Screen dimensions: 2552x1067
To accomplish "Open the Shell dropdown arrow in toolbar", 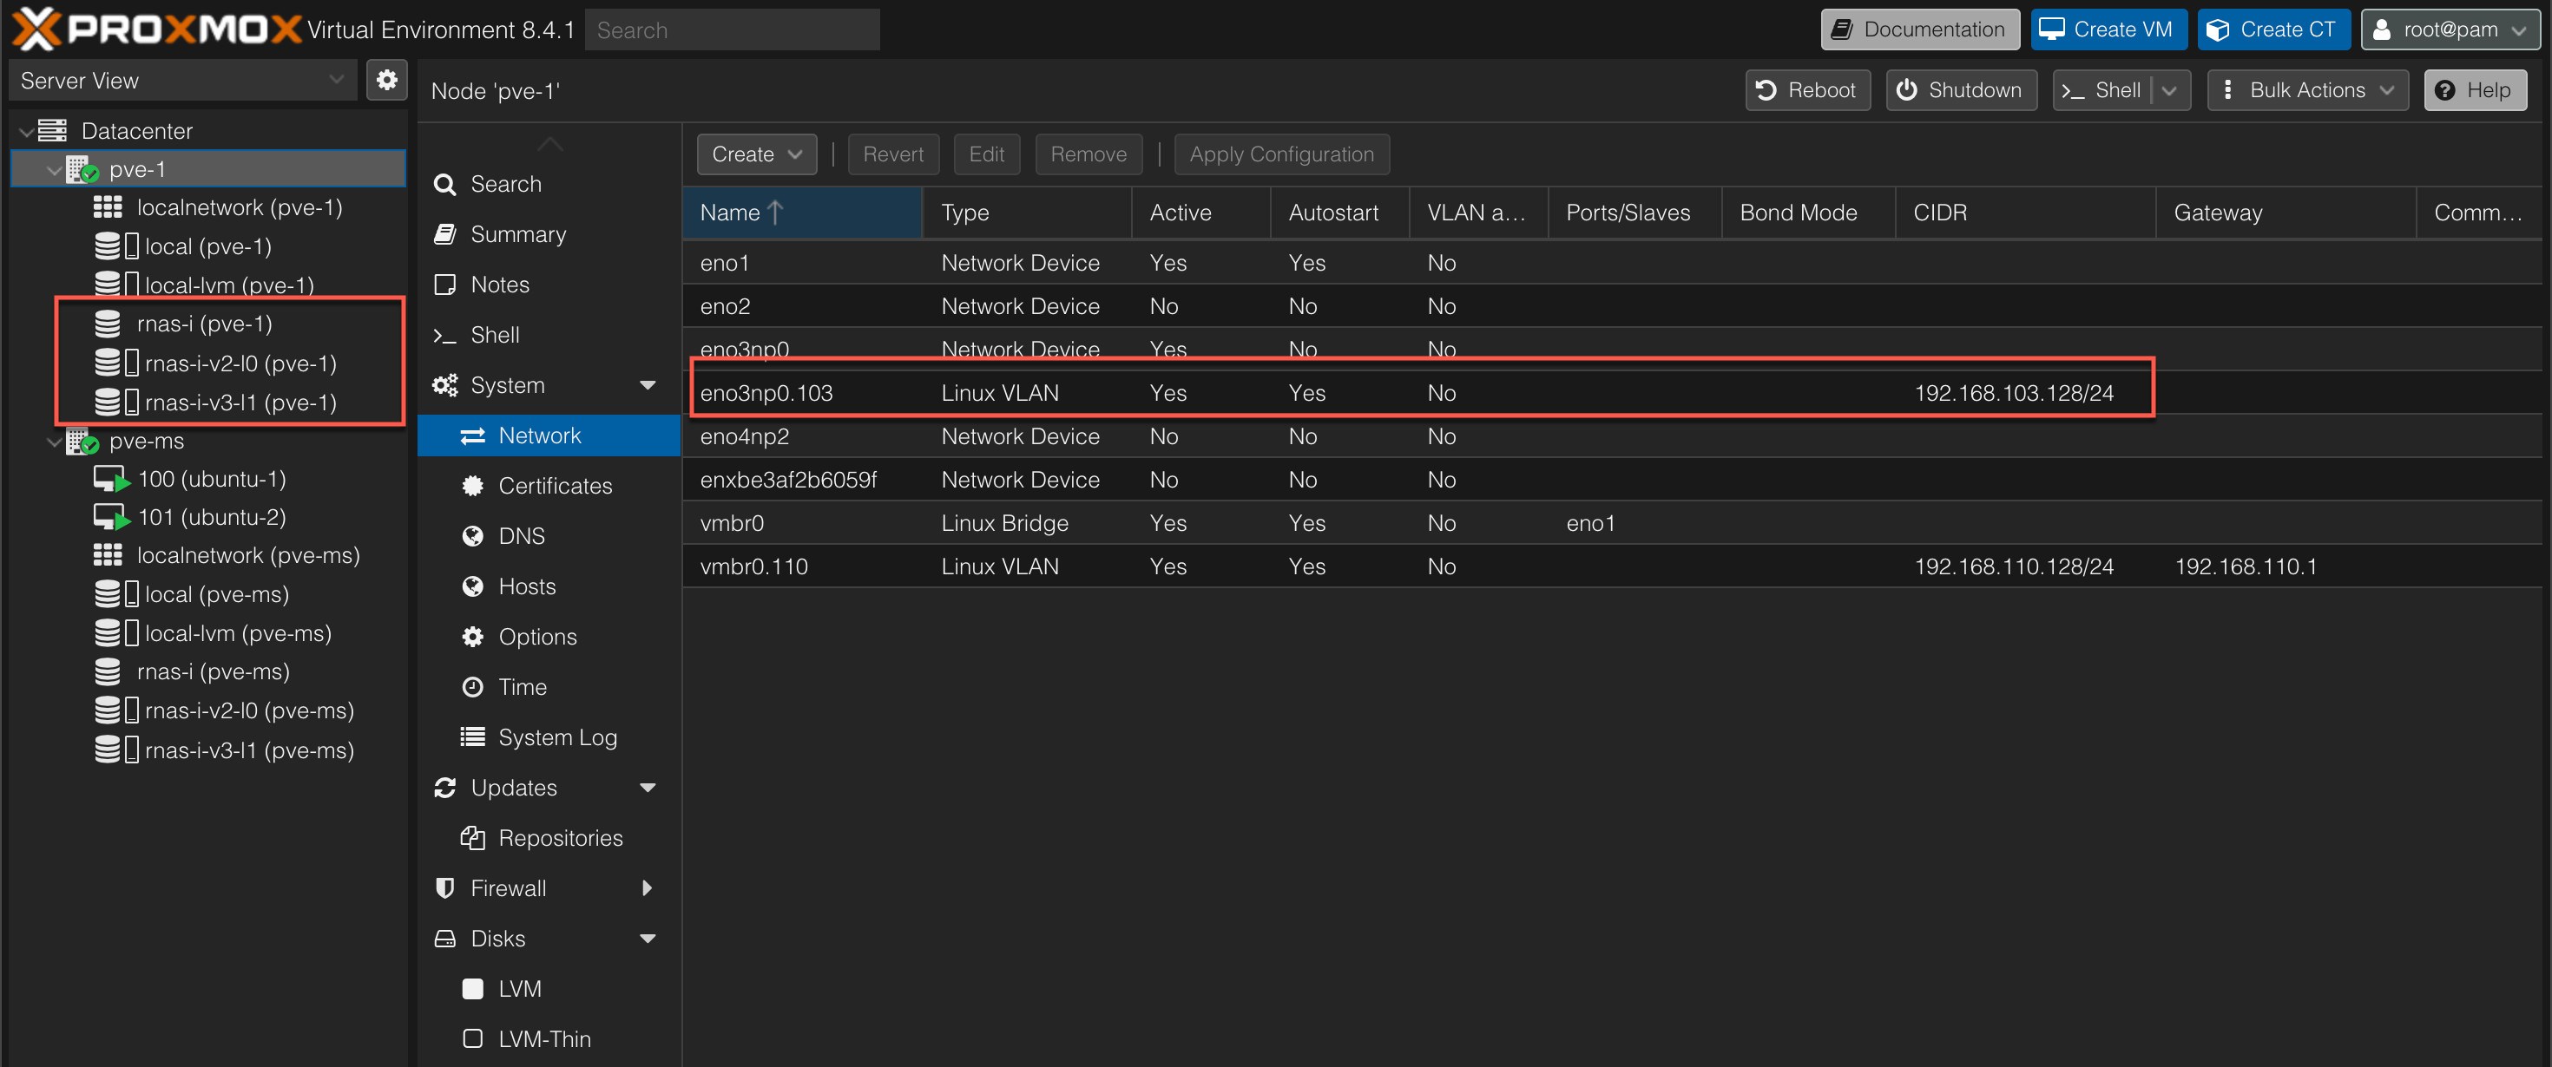I will click(x=2169, y=90).
